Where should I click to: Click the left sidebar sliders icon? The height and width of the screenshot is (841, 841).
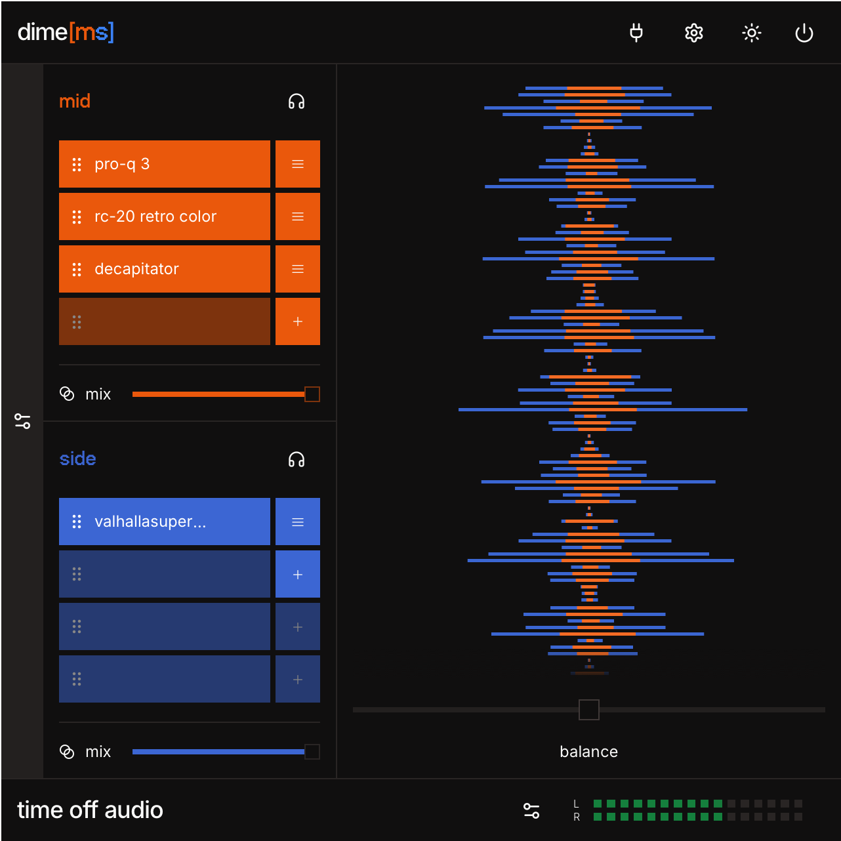[22, 421]
